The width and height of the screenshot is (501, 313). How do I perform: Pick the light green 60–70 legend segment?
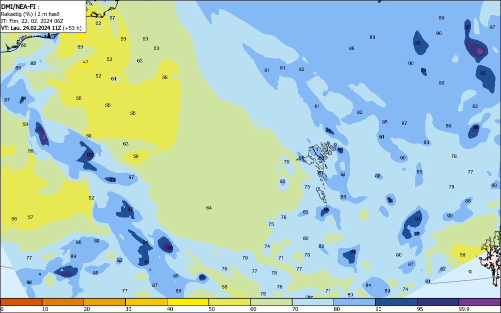click(271, 302)
